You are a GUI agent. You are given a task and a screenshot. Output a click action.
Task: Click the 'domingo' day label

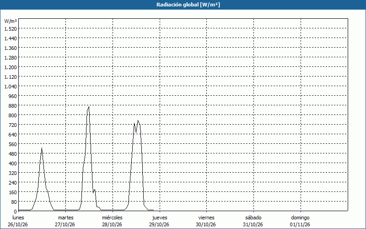pos(300,218)
